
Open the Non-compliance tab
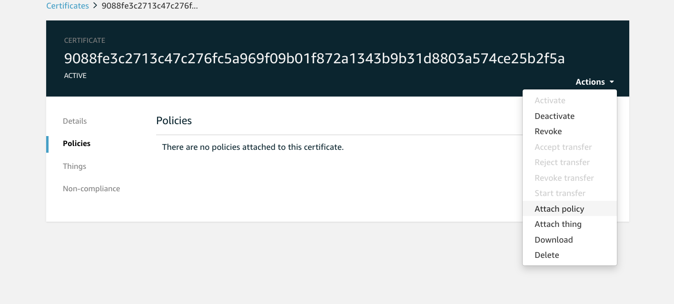91,188
